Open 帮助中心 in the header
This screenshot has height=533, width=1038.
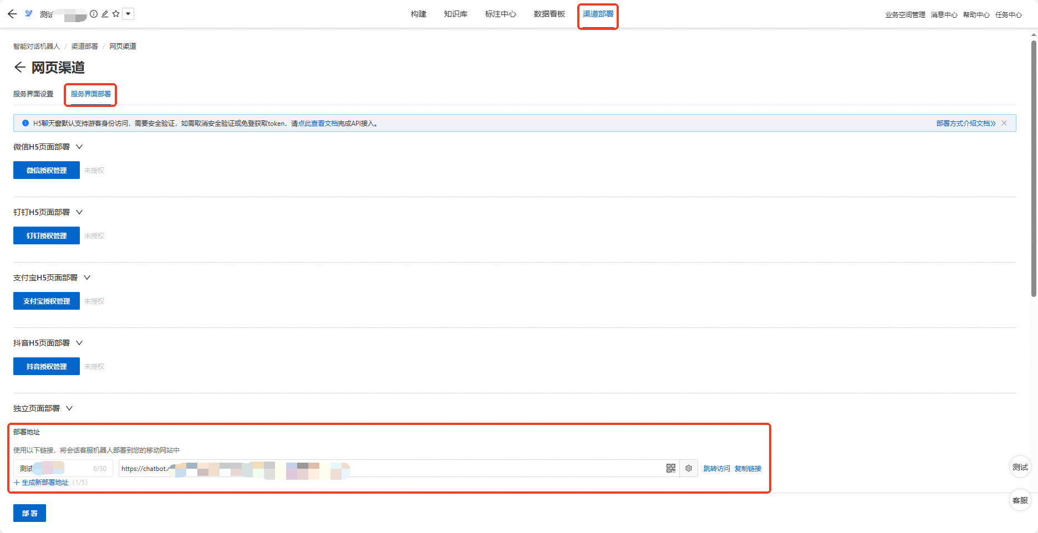tap(976, 15)
